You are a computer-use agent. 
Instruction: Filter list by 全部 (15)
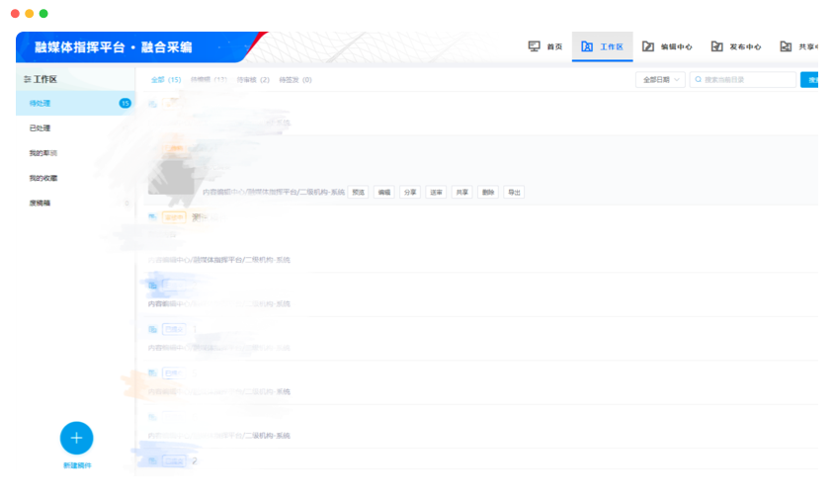[x=166, y=80]
